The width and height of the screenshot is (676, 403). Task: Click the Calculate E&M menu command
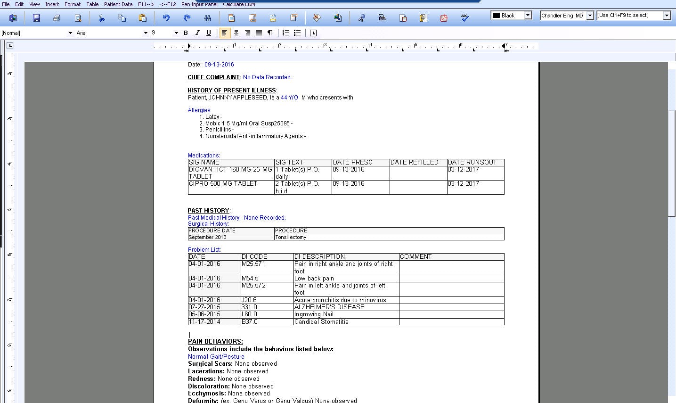(238, 4)
